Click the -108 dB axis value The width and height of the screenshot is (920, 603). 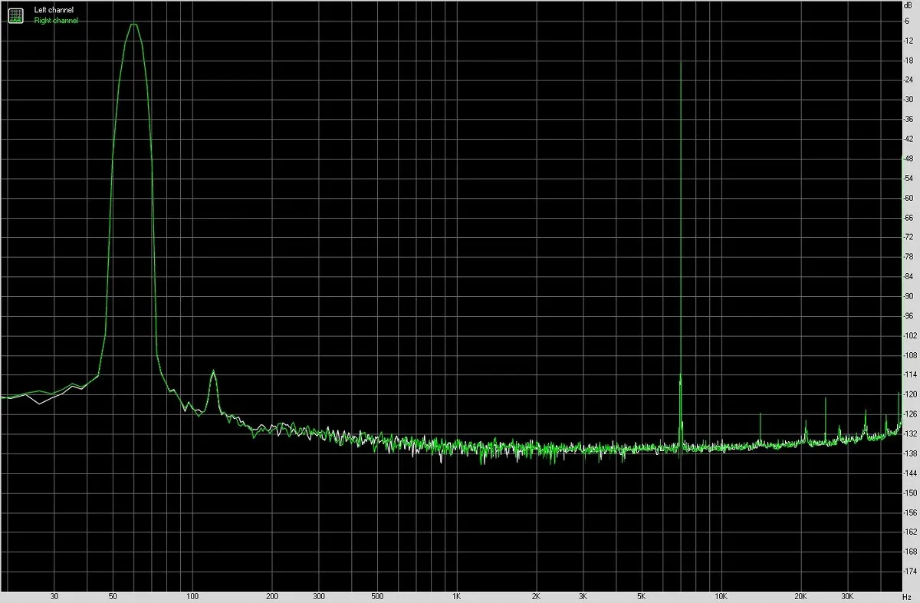pos(910,355)
